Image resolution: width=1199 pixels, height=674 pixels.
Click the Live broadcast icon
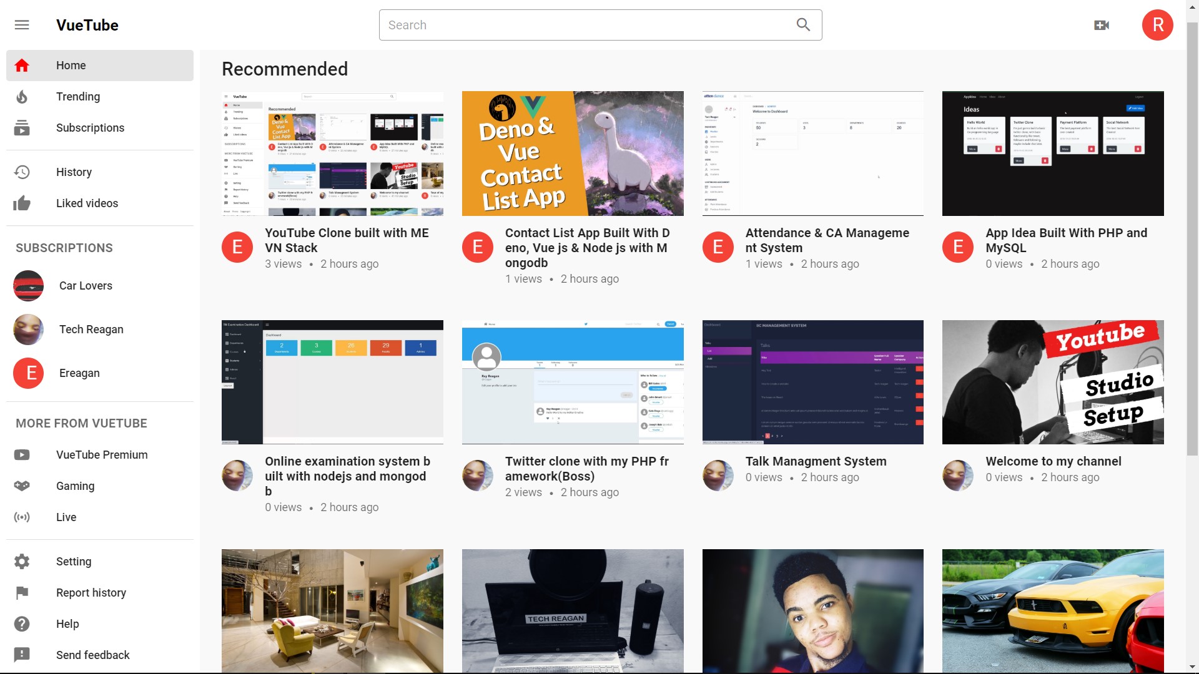(x=22, y=517)
